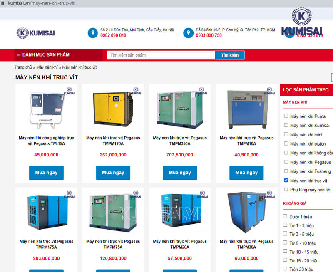Open the Pegasus TM-15A product title
This screenshot has width=333, height=272.
pos(46,141)
